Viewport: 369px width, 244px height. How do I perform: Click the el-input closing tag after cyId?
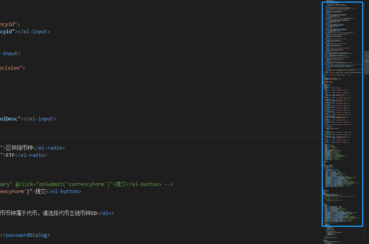pyautogui.click(x=35, y=32)
